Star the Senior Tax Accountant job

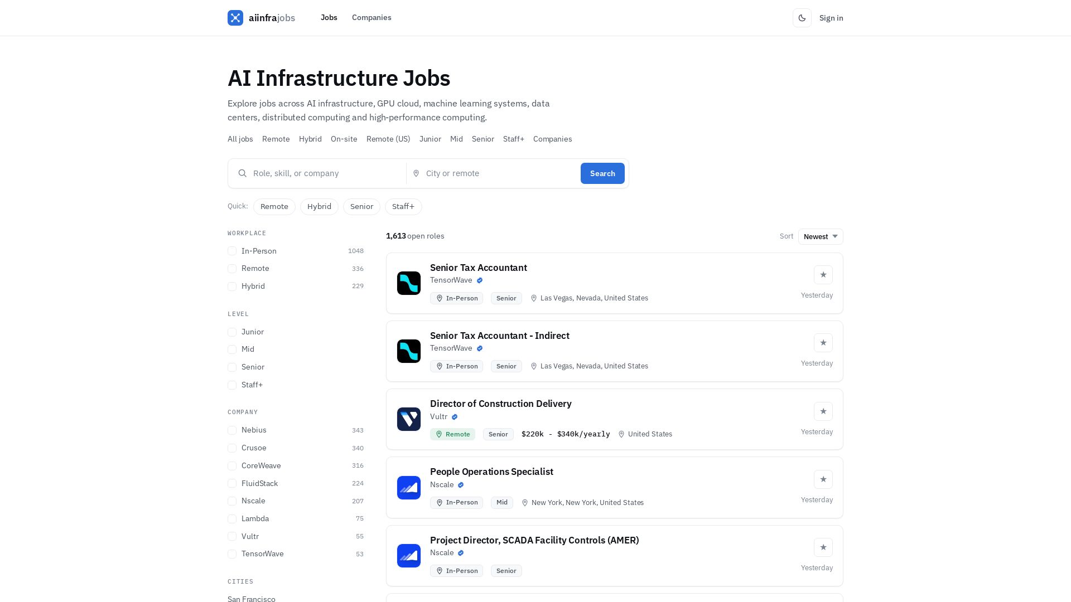tap(823, 275)
